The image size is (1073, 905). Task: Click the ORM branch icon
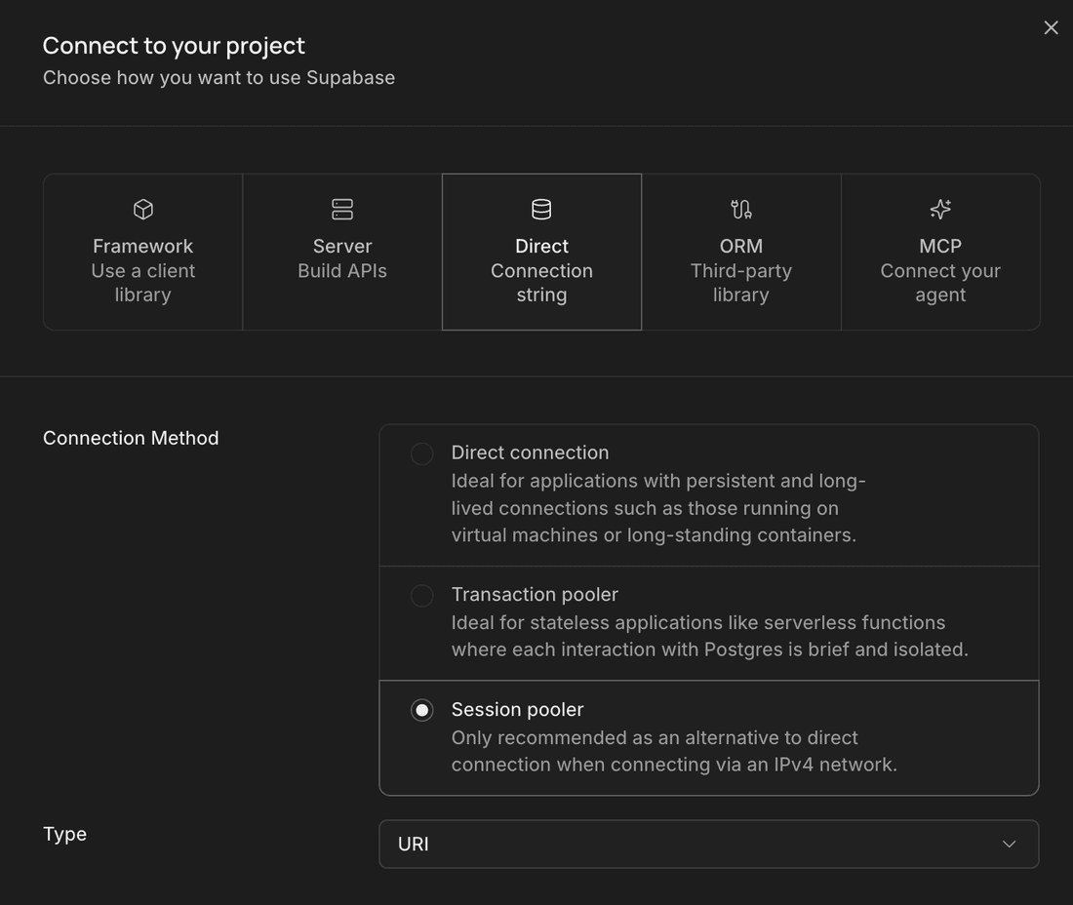[741, 210]
